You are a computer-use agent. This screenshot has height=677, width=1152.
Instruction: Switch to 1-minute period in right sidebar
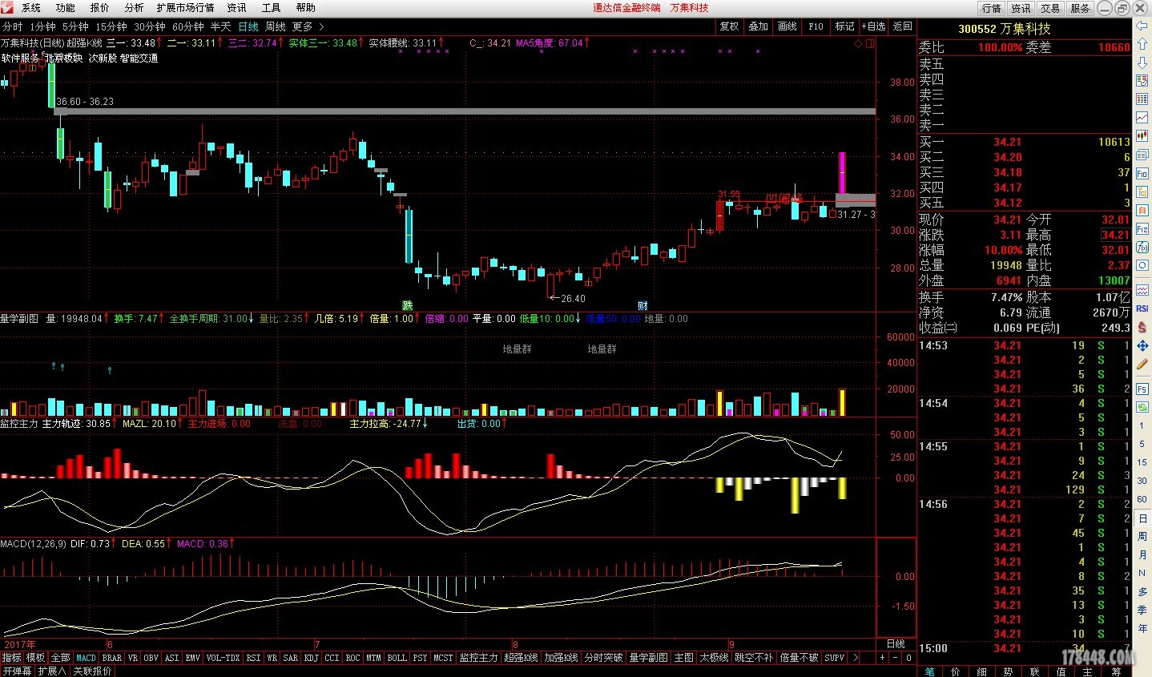[x=1142, y=425]
